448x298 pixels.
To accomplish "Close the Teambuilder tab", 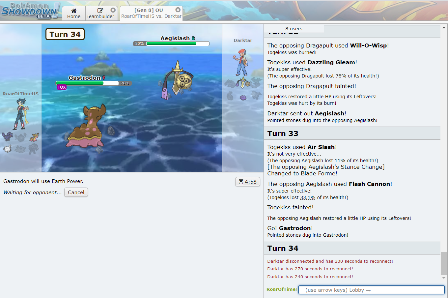I will [x=113, y=10].
